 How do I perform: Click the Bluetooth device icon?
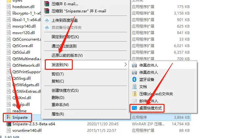coord(134,79)
